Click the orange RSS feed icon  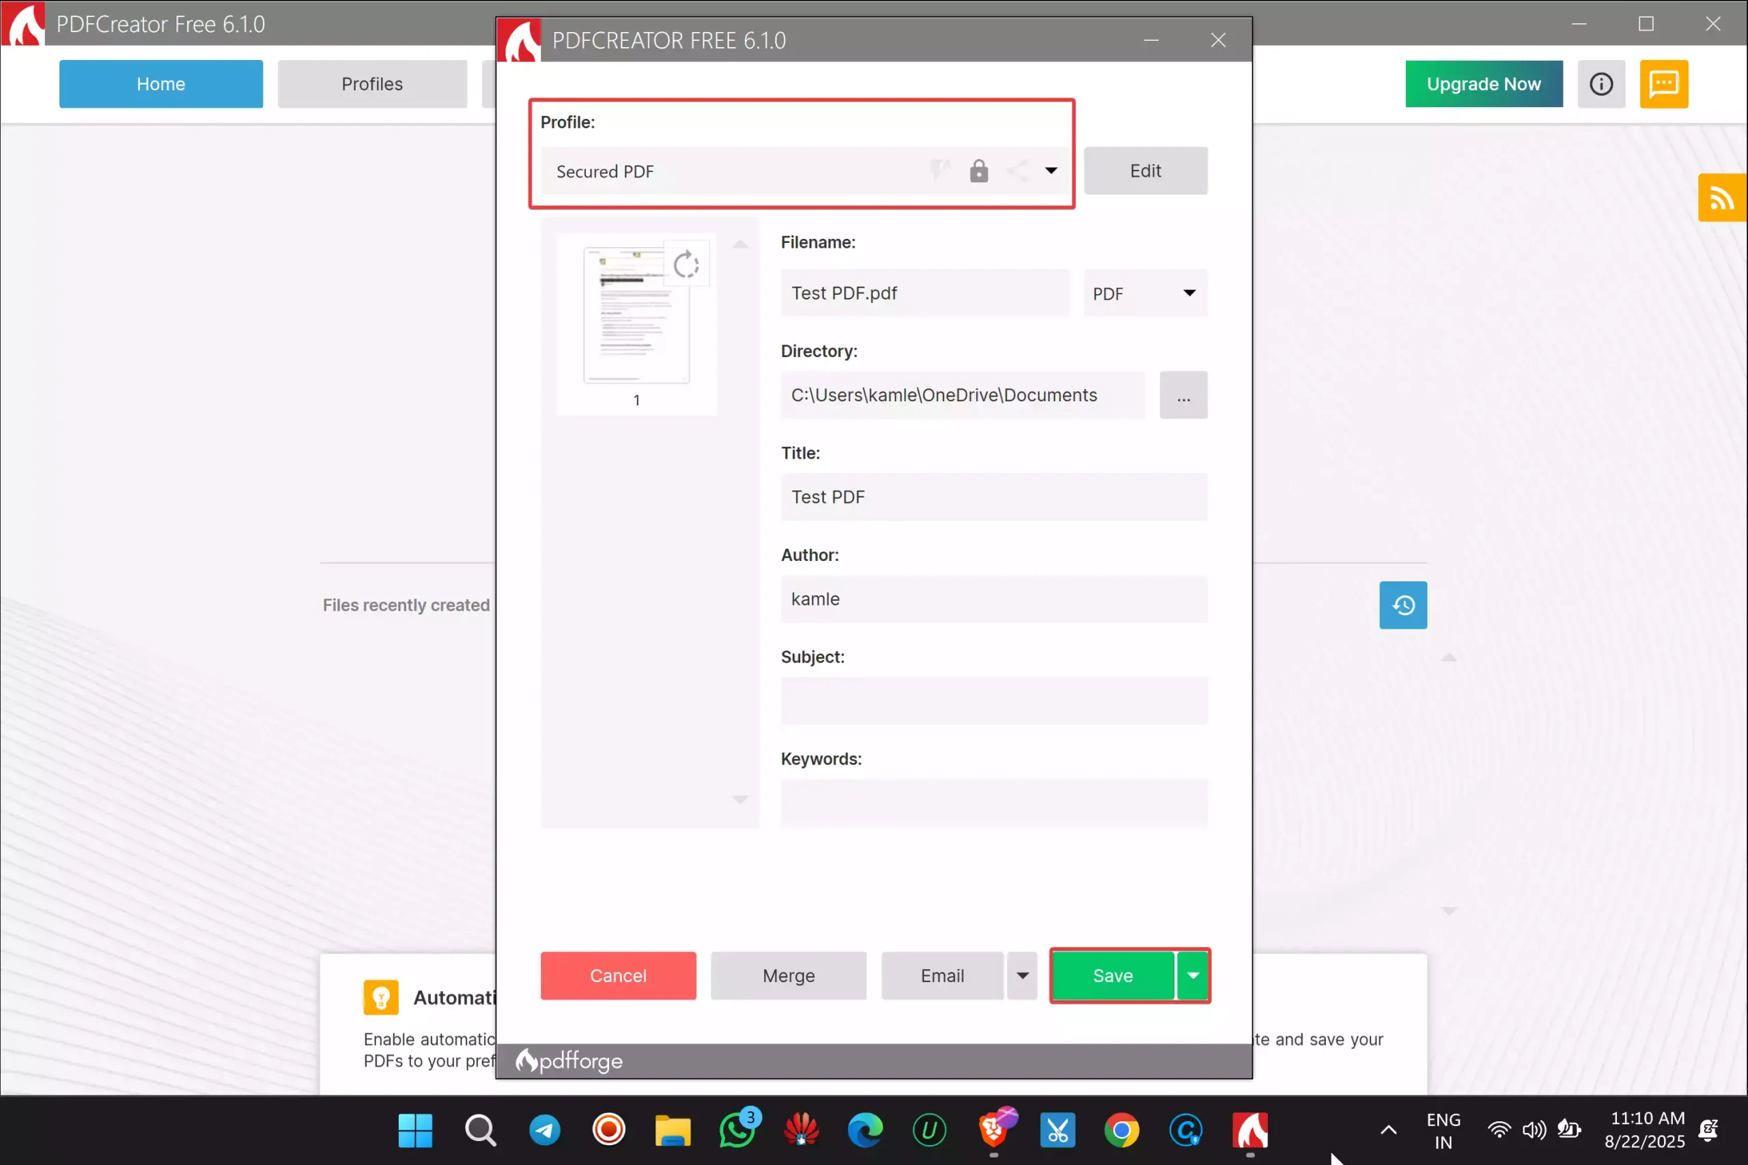click(x=1722, y=197)
